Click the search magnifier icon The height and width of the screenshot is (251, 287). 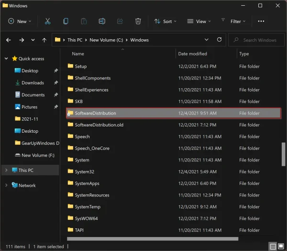236,40
